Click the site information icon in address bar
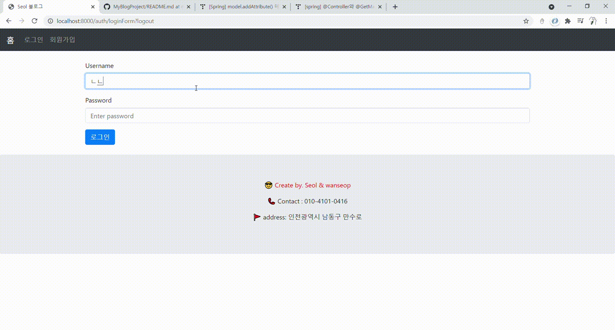Viewport: 615px width, 330px height. 50,21
